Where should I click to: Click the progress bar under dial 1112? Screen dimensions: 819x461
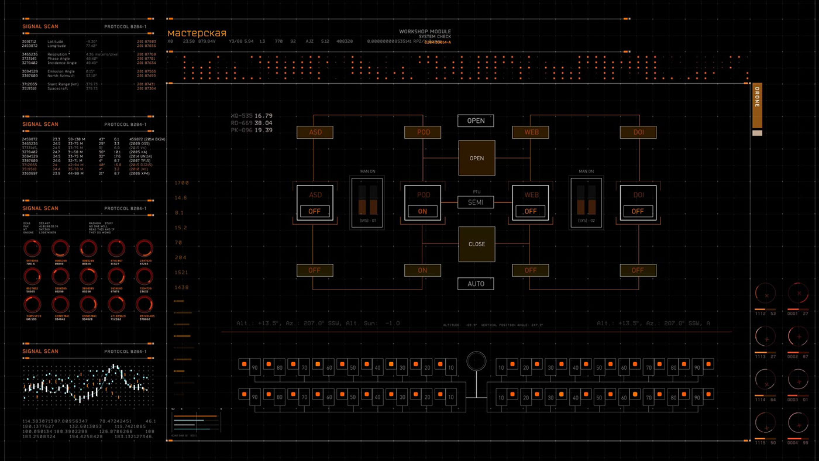point(766,309)
